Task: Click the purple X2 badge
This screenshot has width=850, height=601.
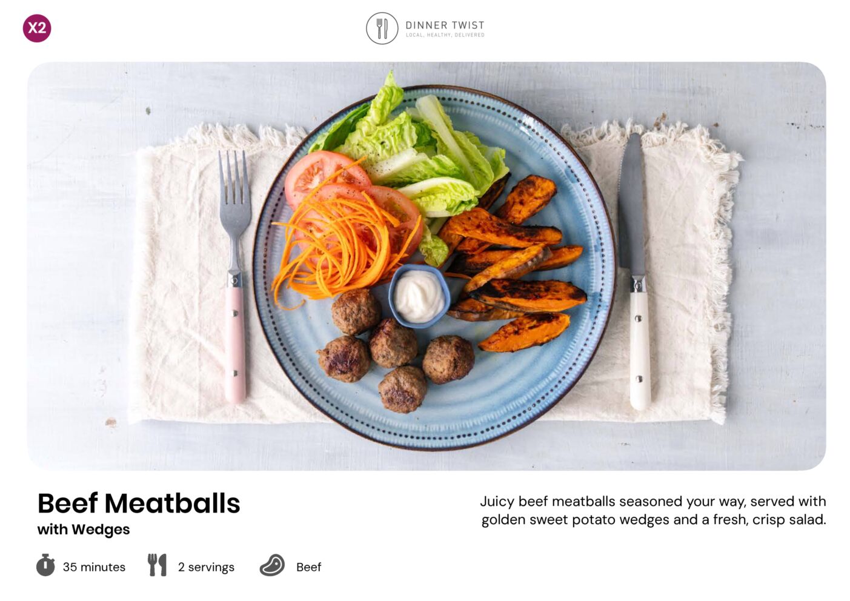Action: pyautogui.click(x=37, y=28)
